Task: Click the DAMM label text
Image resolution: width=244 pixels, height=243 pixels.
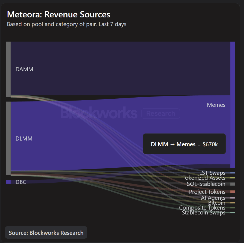Action: point(24,69)
